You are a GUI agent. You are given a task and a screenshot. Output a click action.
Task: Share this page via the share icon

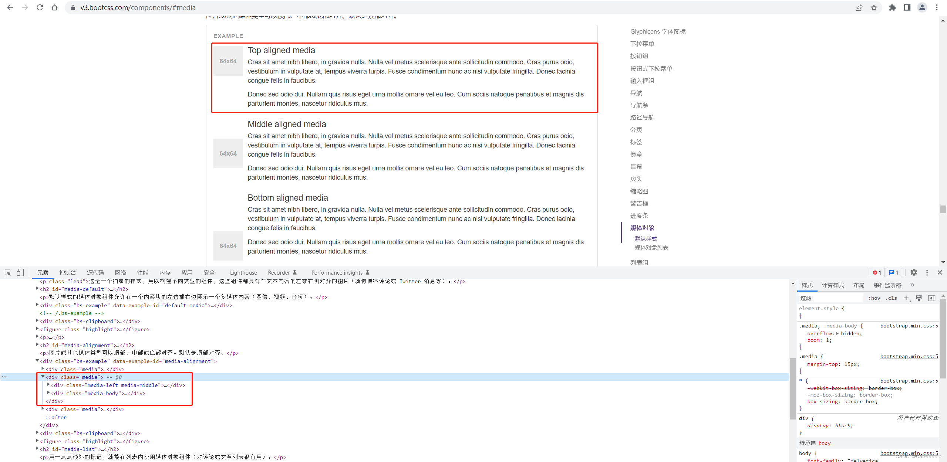tap(859, 7)
